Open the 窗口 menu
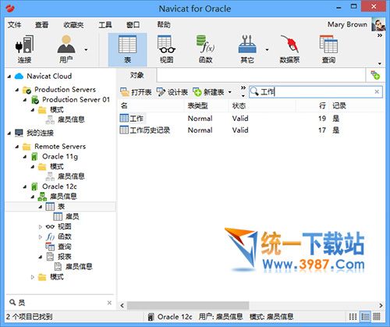The height and width of the screenshot is (327, 390). pos(133,25)
